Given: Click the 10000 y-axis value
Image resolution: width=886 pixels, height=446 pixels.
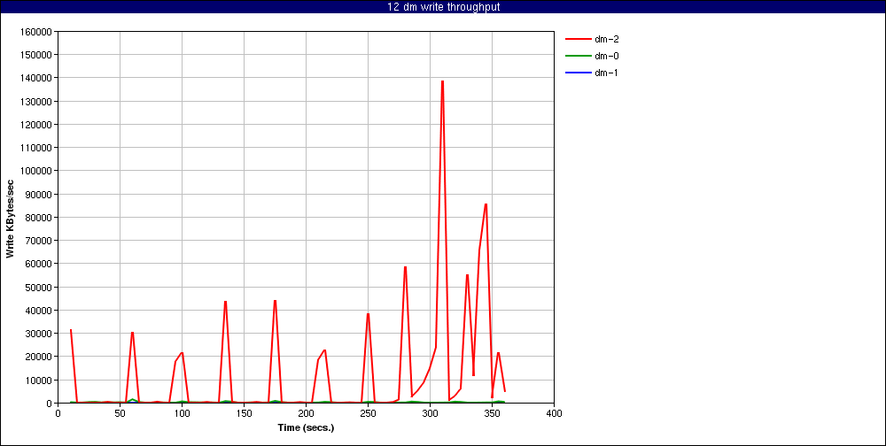Looking at the screenshot, I should click(x=38, y=380).
